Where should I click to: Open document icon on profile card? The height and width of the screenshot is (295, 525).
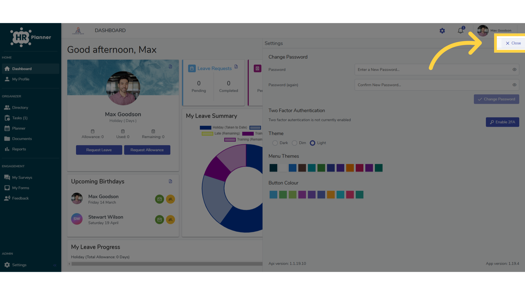pyautogui.click(x=170, y=67)
